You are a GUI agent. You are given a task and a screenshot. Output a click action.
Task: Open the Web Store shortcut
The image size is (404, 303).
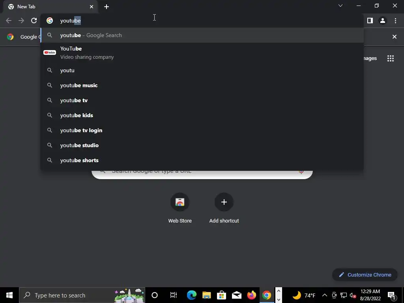click(x=180, y=209)
